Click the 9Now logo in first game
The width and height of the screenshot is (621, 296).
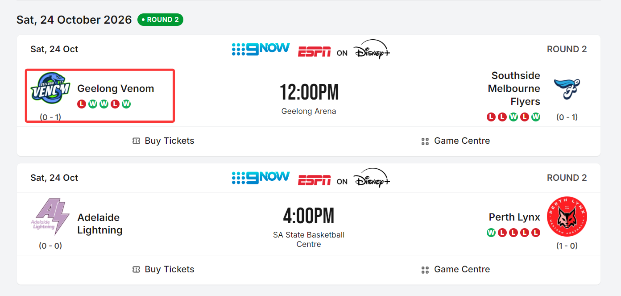(261, 49)
